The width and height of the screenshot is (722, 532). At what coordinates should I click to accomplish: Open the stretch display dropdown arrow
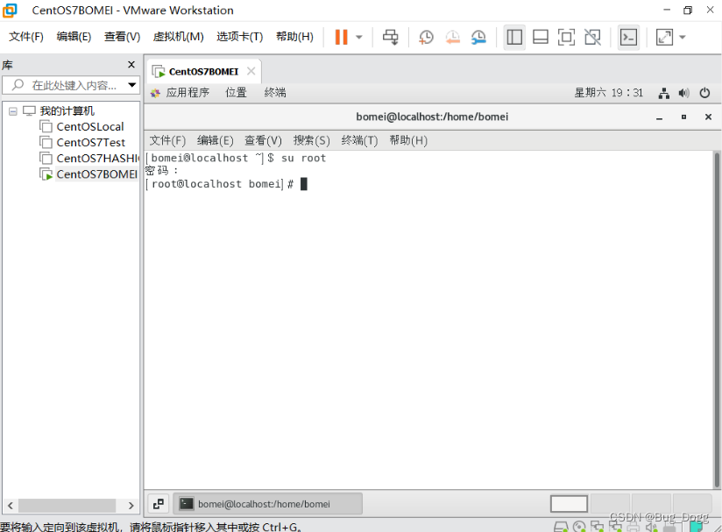pyautogui.click(x=683, y=38)
